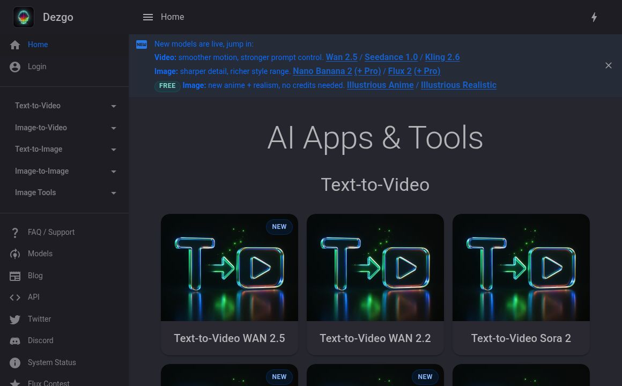
Task: Open the Text-to-Video Sora 2 card
Action: pos(521,284)
